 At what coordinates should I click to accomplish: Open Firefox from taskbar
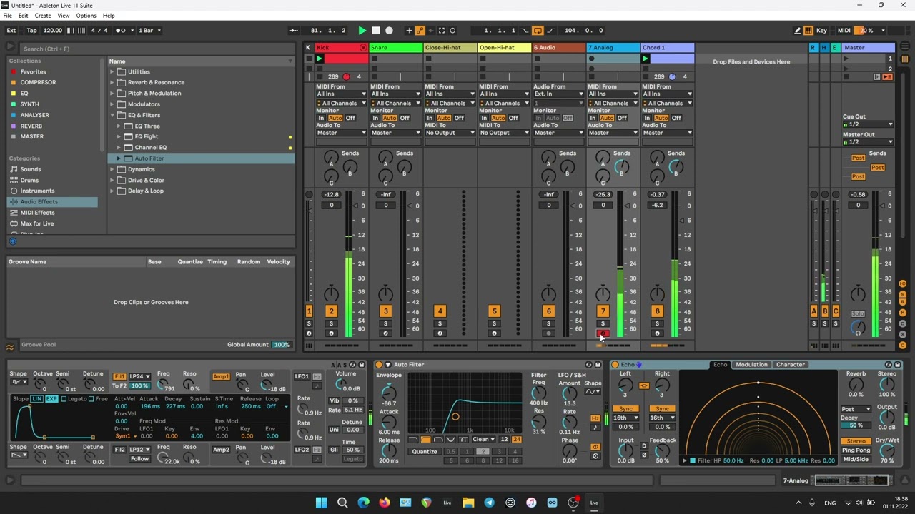385,503
